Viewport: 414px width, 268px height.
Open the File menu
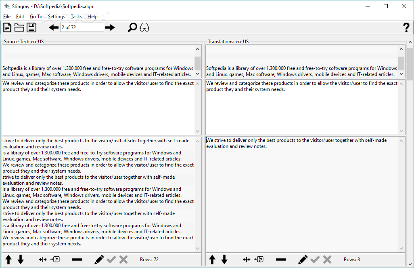coord(7,17)
